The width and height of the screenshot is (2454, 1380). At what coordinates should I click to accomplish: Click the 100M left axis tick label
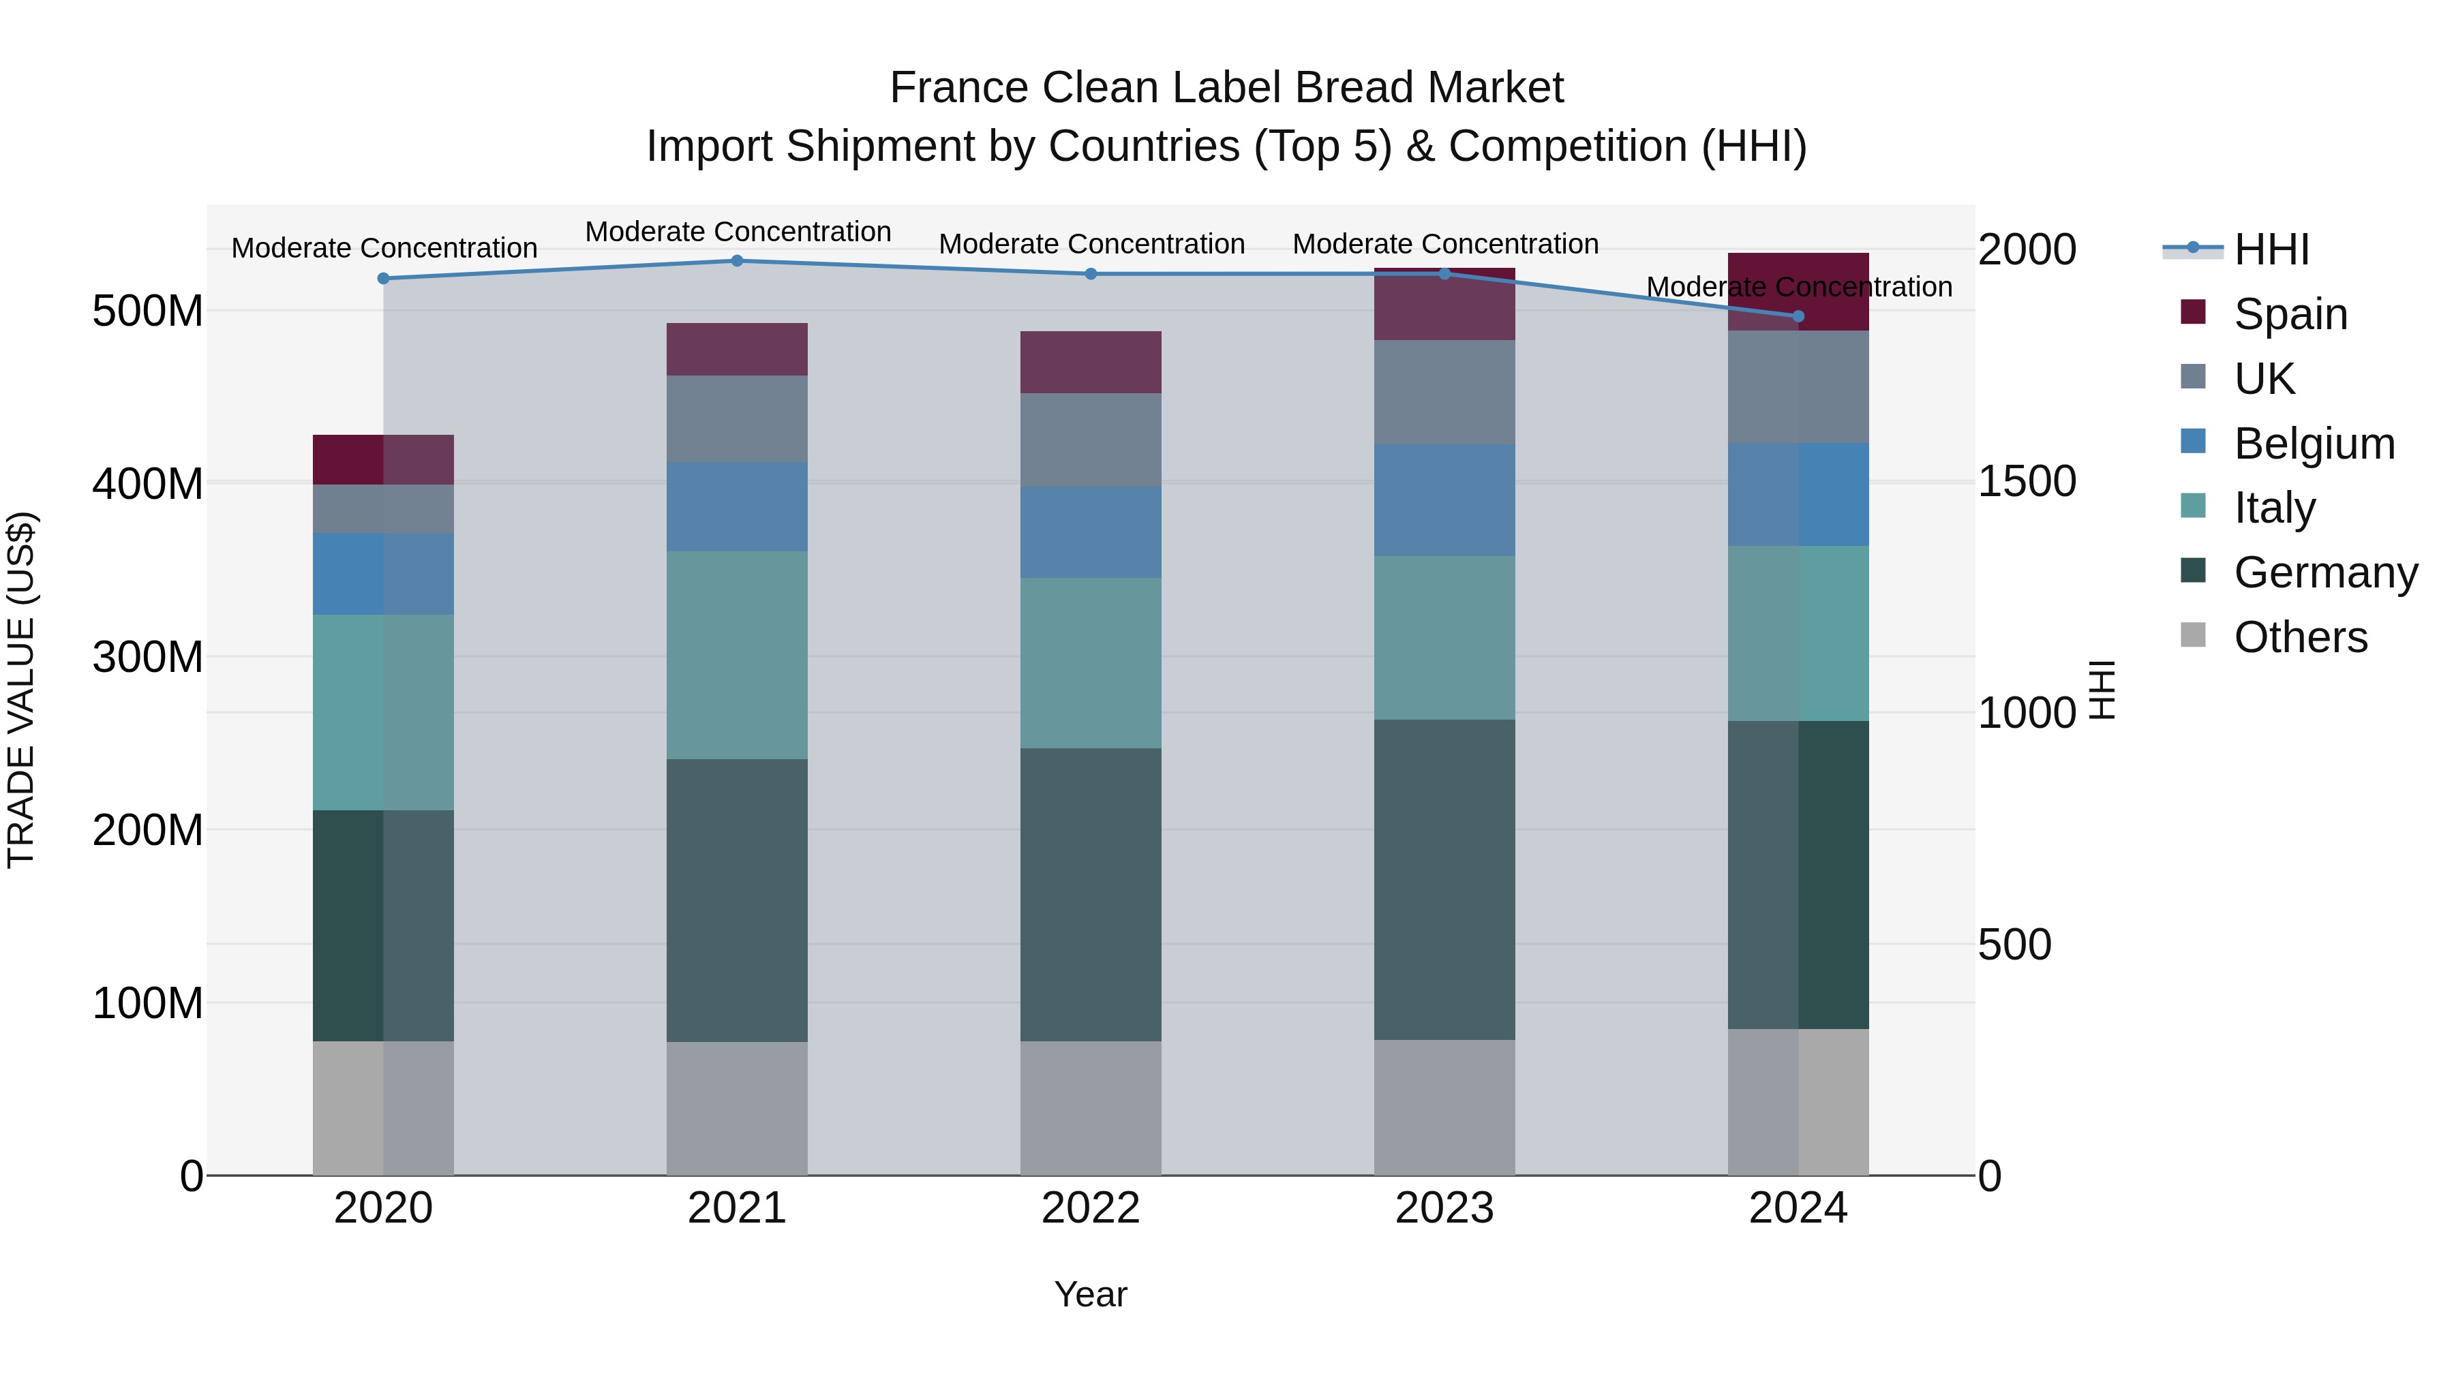click(148, 1003)
